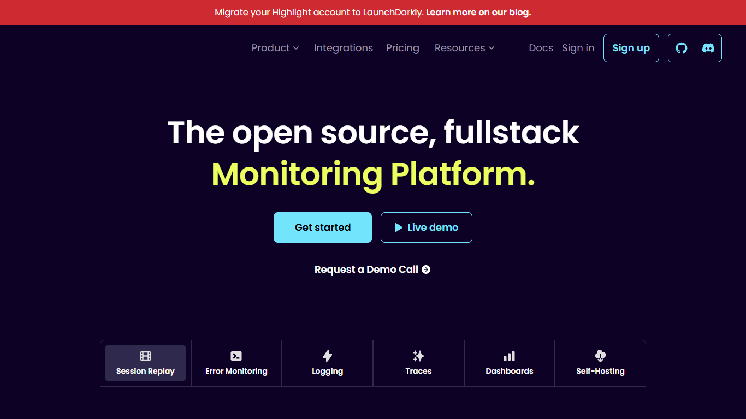Click the Logging lightning bolt icon
746x419 pixels.
pos(327,356)
